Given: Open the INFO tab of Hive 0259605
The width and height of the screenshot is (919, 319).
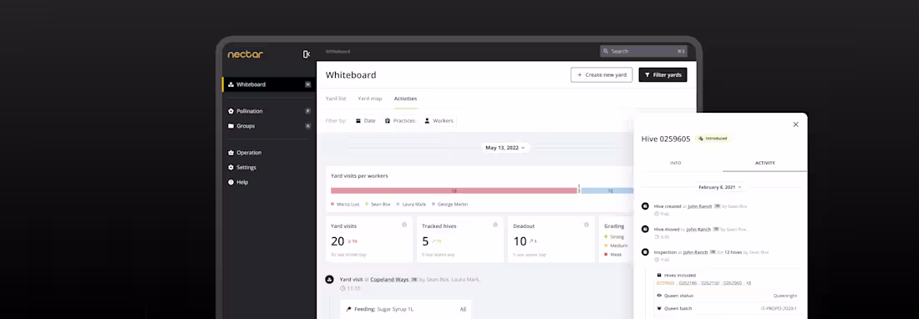Looking at the screenshot, I should [676, 163].
